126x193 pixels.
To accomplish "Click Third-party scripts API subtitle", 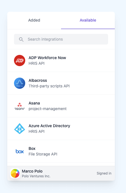I will pyautogui.click(x=49, y=86).
